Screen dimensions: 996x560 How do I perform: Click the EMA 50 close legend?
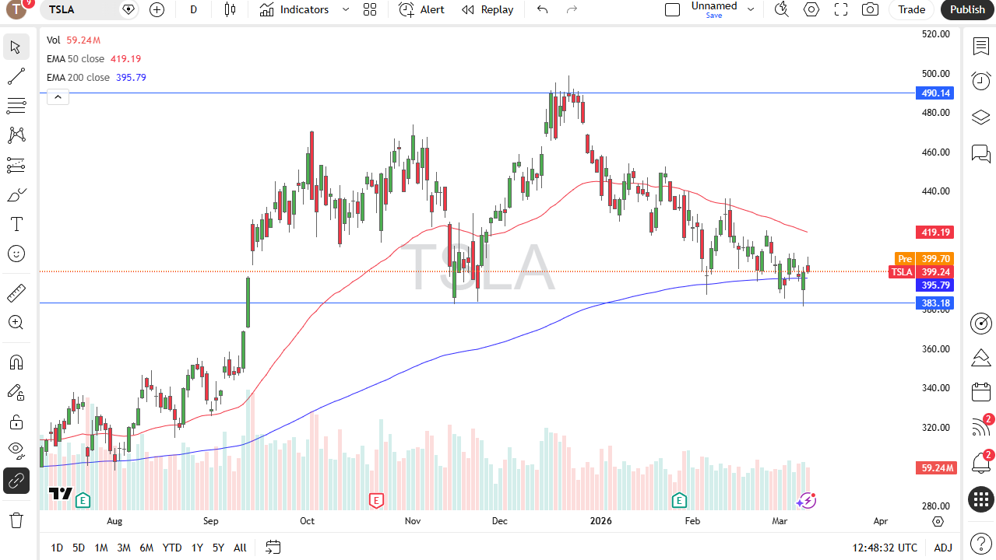click(76, 58)
